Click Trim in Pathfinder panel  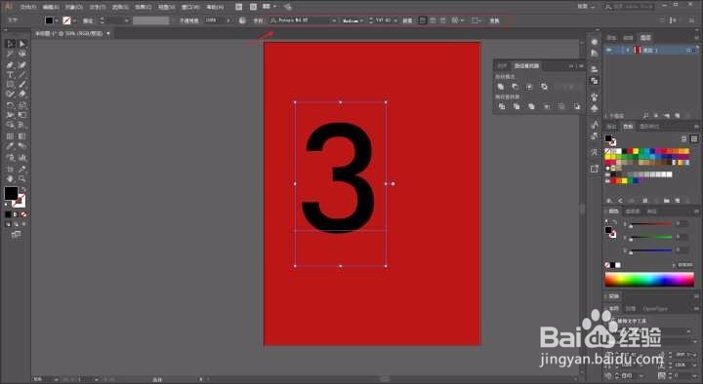point(517,106)
